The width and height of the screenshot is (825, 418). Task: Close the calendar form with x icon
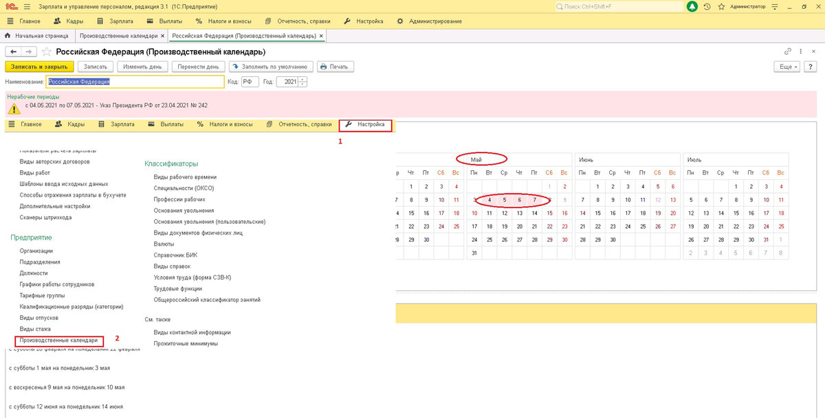click(813, 51)
